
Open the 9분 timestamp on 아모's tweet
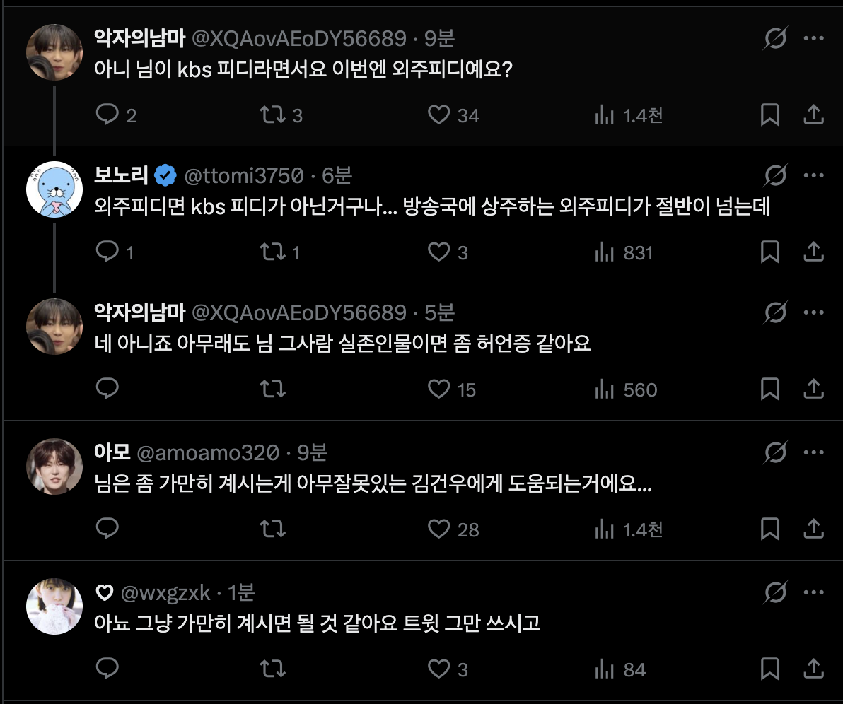[313, 452]
